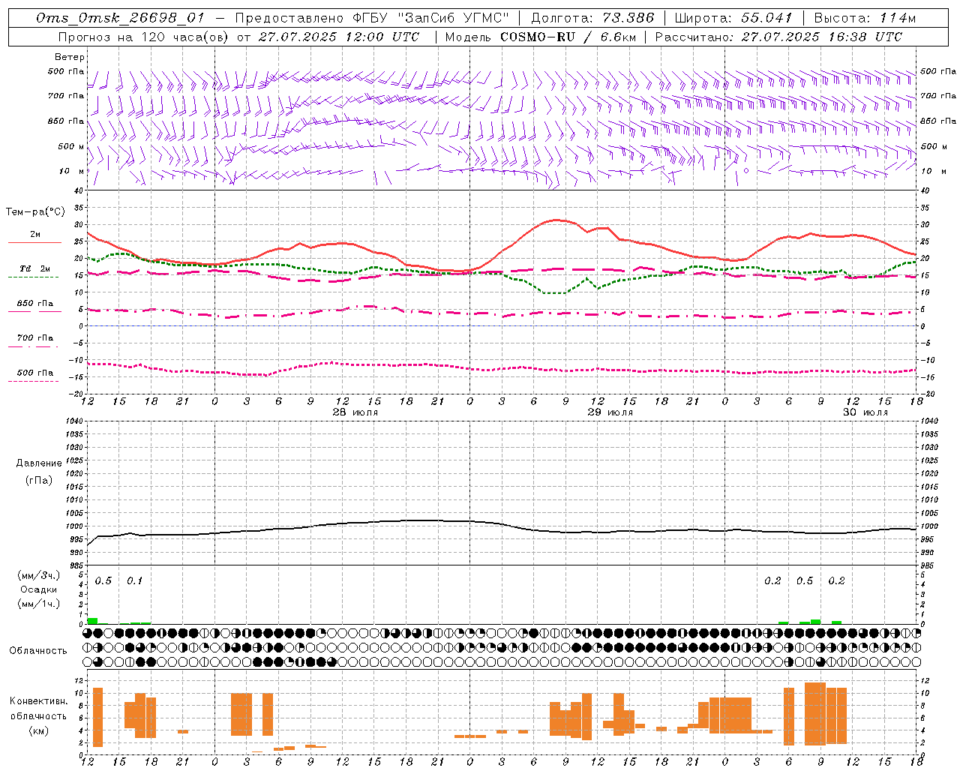
Task: Click the Рассчитано: 27.07.2025 16:38 UTC text
Action: point(778,37)
